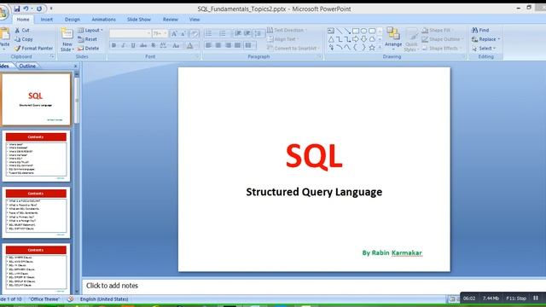Open the Review ribbon tab
546x307 pixels.
pos(171,20)
